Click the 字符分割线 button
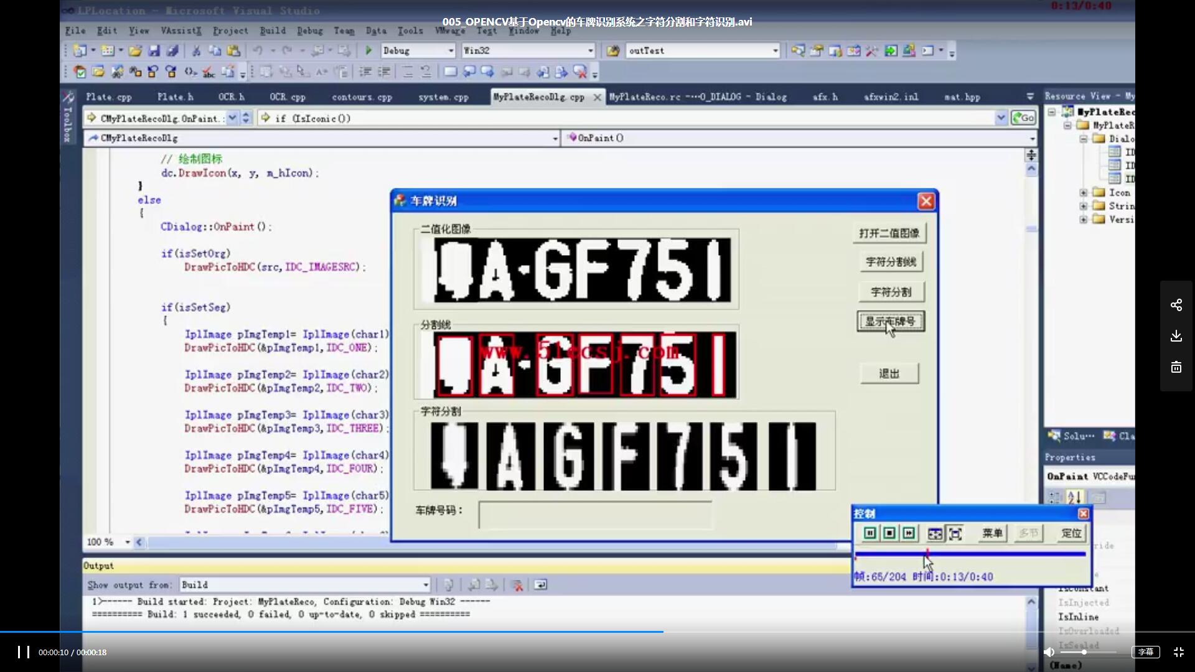Image resolution: width=1195 pixels, height=672 pixels. [891, 262]
